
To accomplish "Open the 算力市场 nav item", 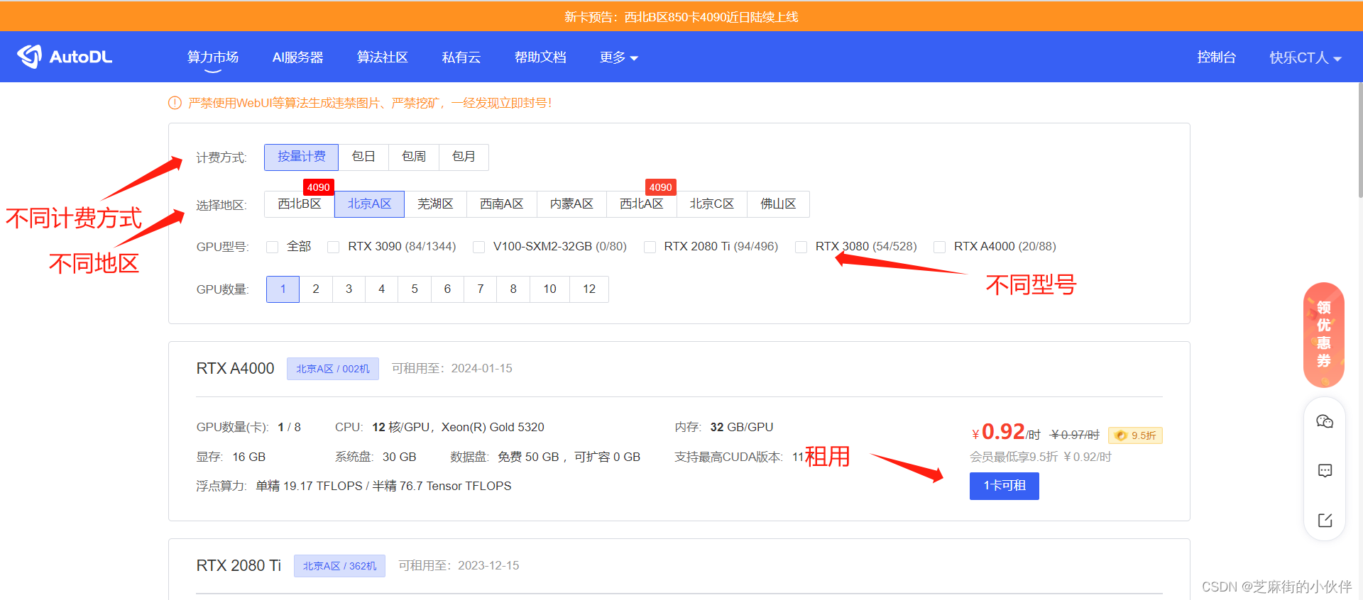I will pos(213,57).
